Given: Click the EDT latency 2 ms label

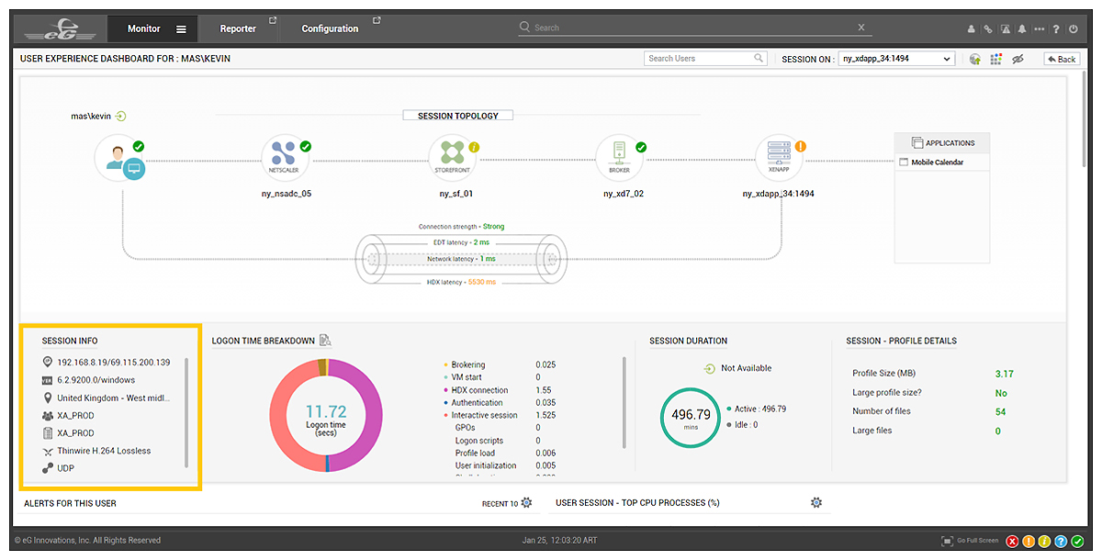Looking at the screenshot, I should pyautogui.click(x=461, y=242).
